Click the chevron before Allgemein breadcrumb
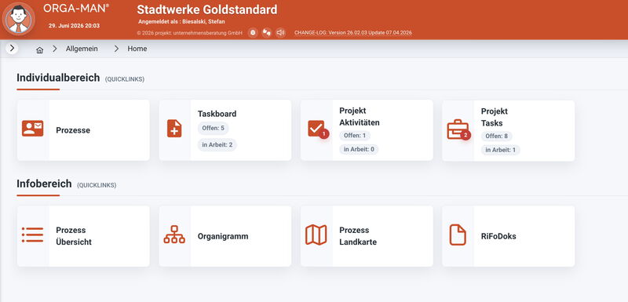 (x=55, y=49)
